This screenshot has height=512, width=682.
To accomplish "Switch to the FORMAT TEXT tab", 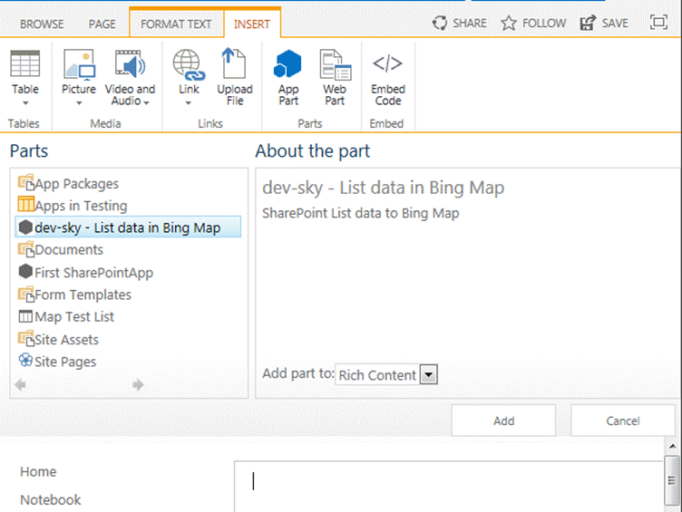I will 176,24.
